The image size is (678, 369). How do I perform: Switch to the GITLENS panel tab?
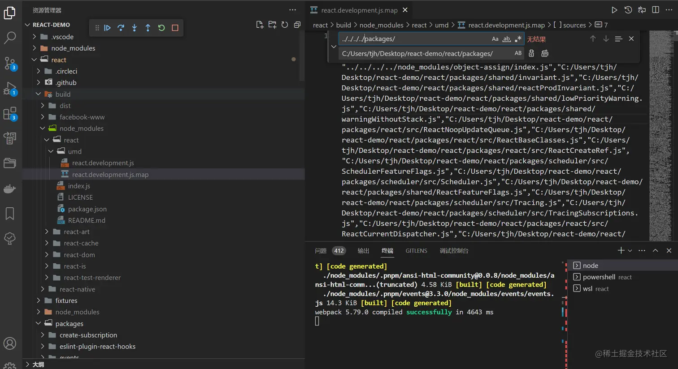[416, 251]
